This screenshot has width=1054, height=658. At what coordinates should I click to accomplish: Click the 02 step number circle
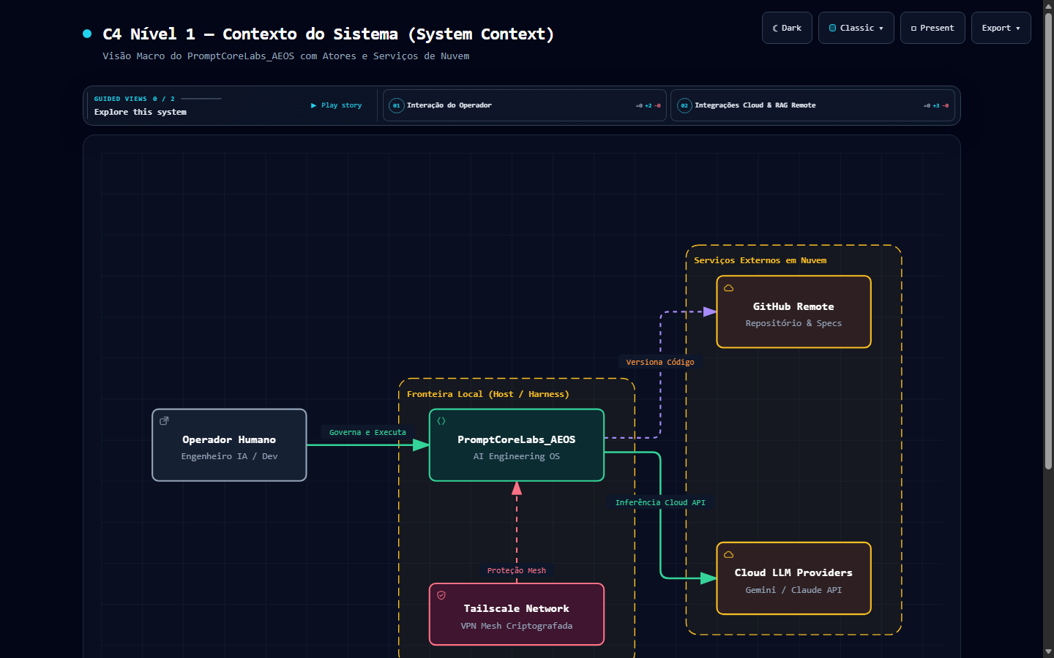coord(684,105)
